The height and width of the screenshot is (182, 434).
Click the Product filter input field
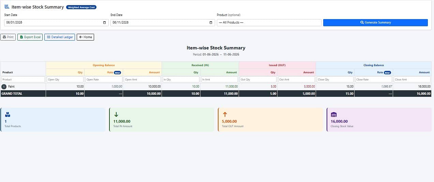[23, 79]
